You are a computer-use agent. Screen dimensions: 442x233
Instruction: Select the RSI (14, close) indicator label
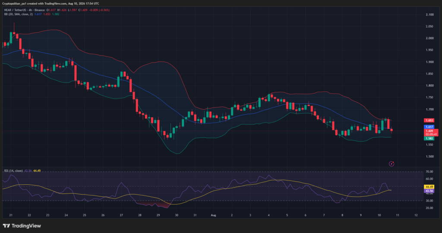(x=13, y=171)
